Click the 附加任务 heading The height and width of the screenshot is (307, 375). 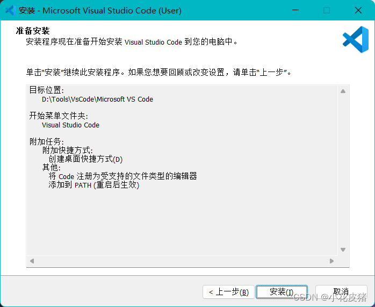tap(47, 141)
